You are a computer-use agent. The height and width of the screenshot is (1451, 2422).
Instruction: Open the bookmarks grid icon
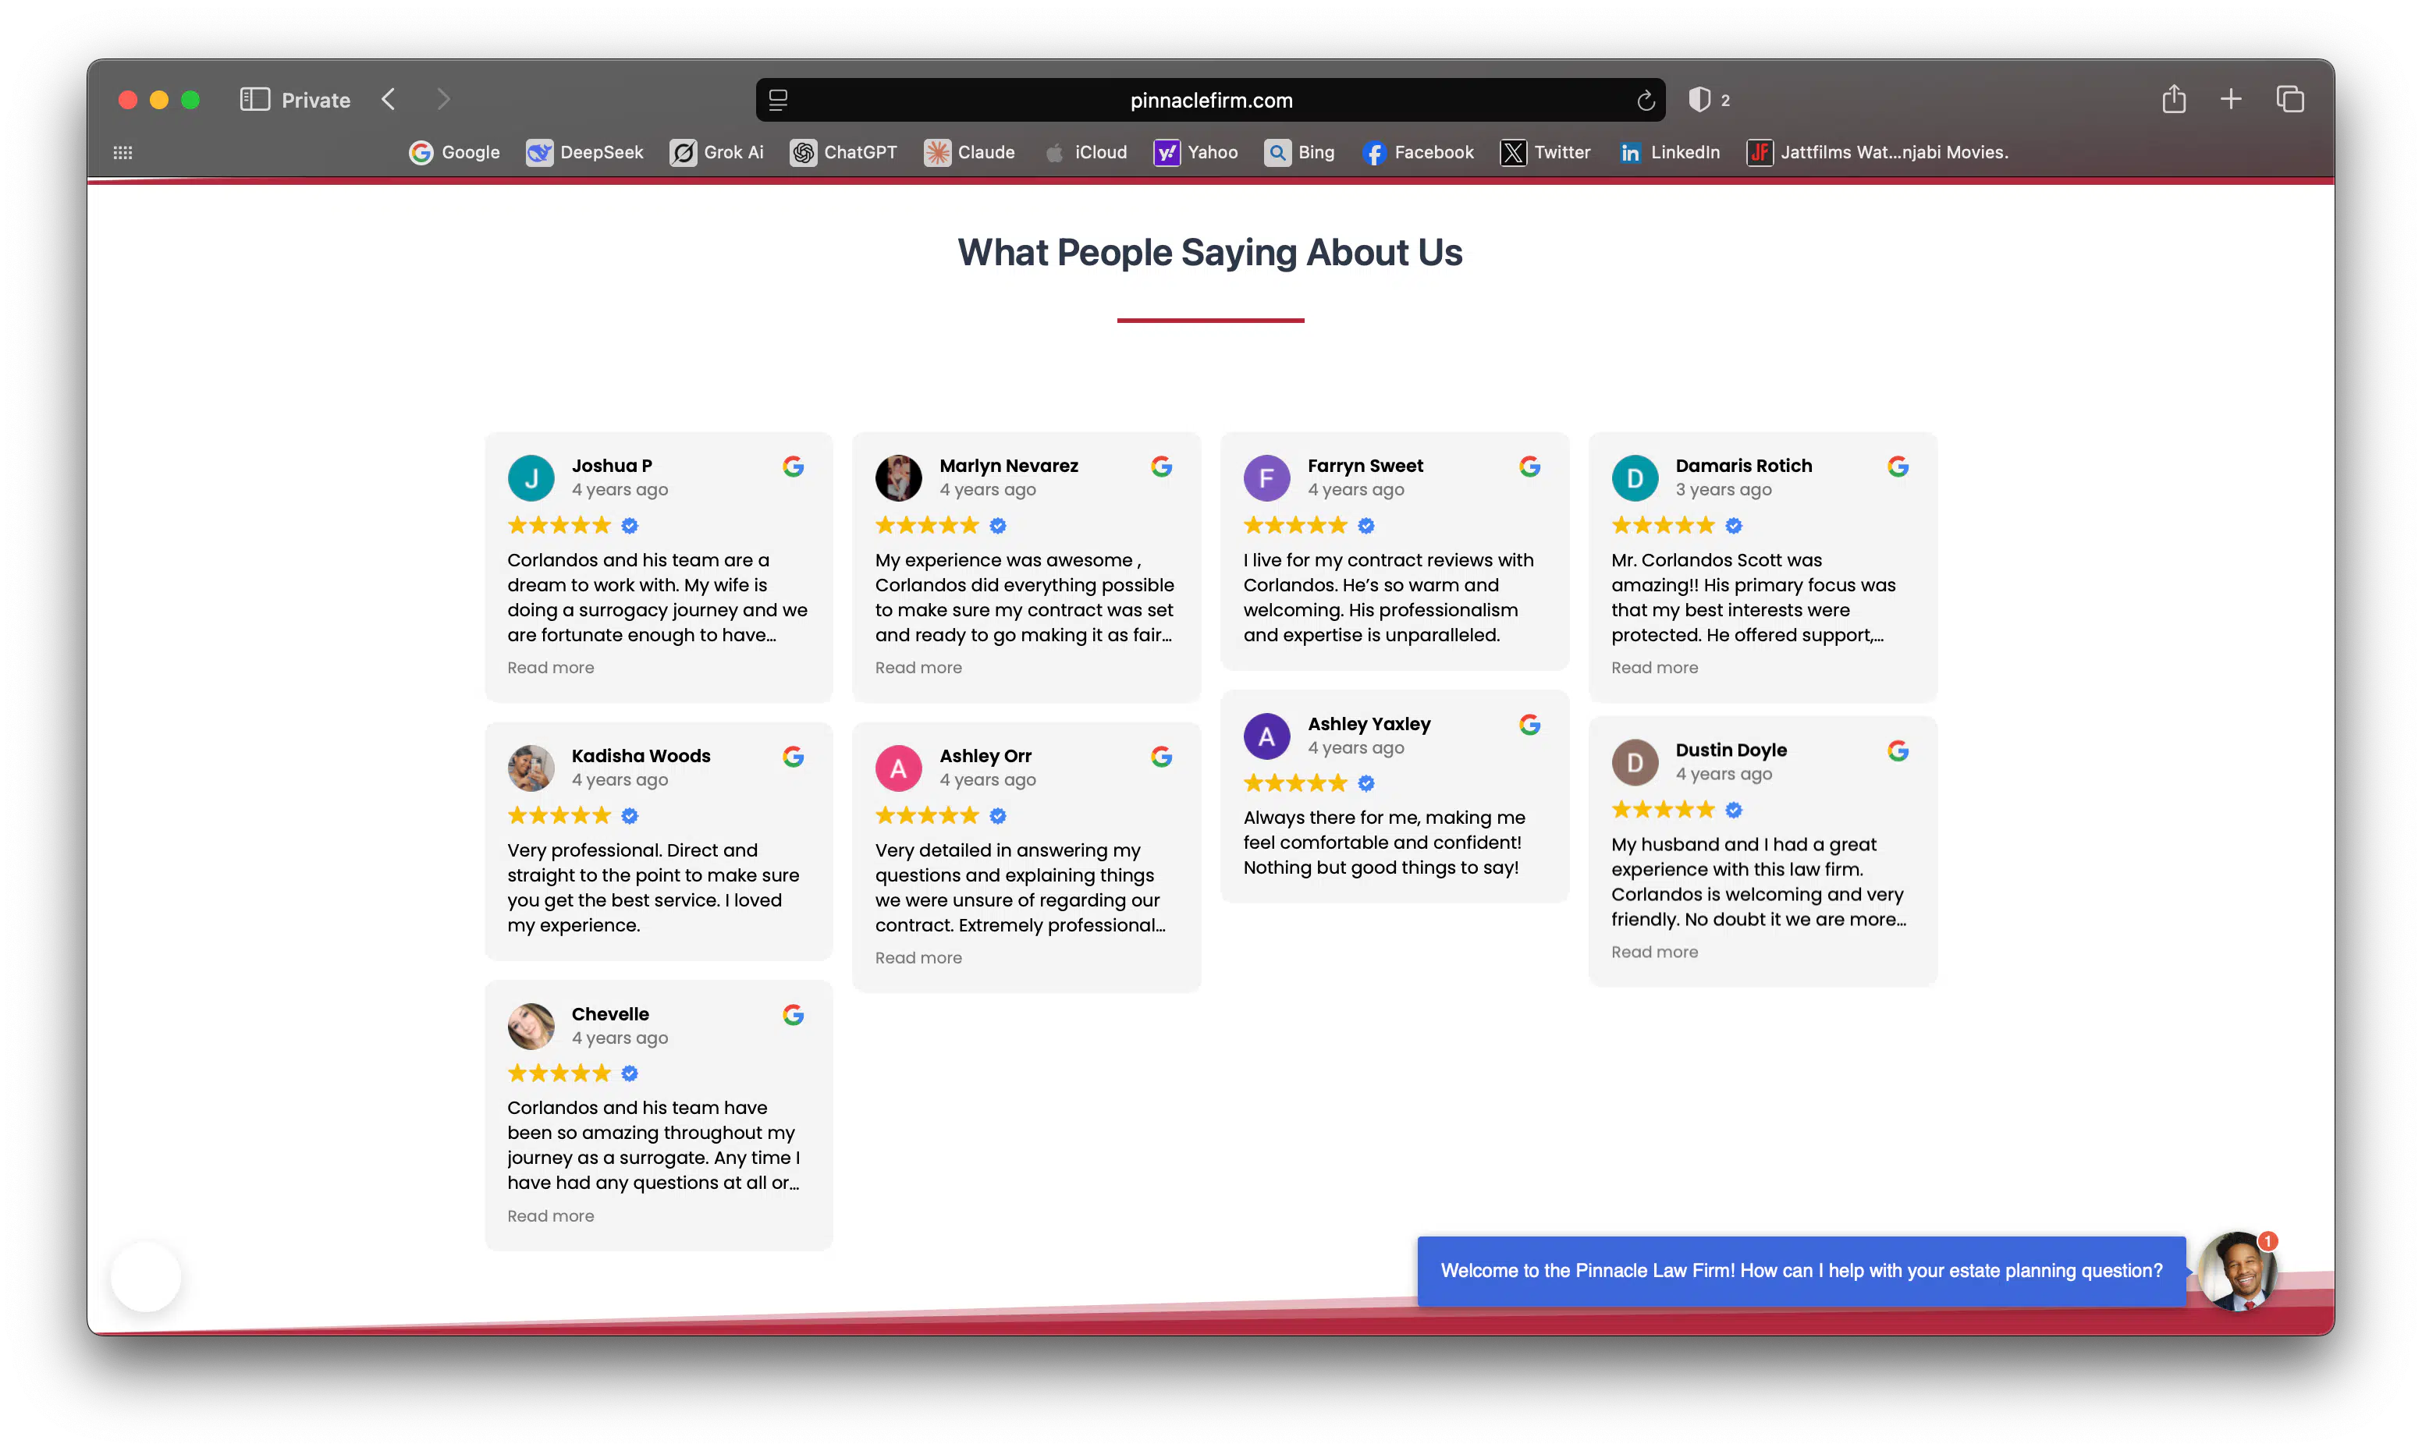coord(123,153)
